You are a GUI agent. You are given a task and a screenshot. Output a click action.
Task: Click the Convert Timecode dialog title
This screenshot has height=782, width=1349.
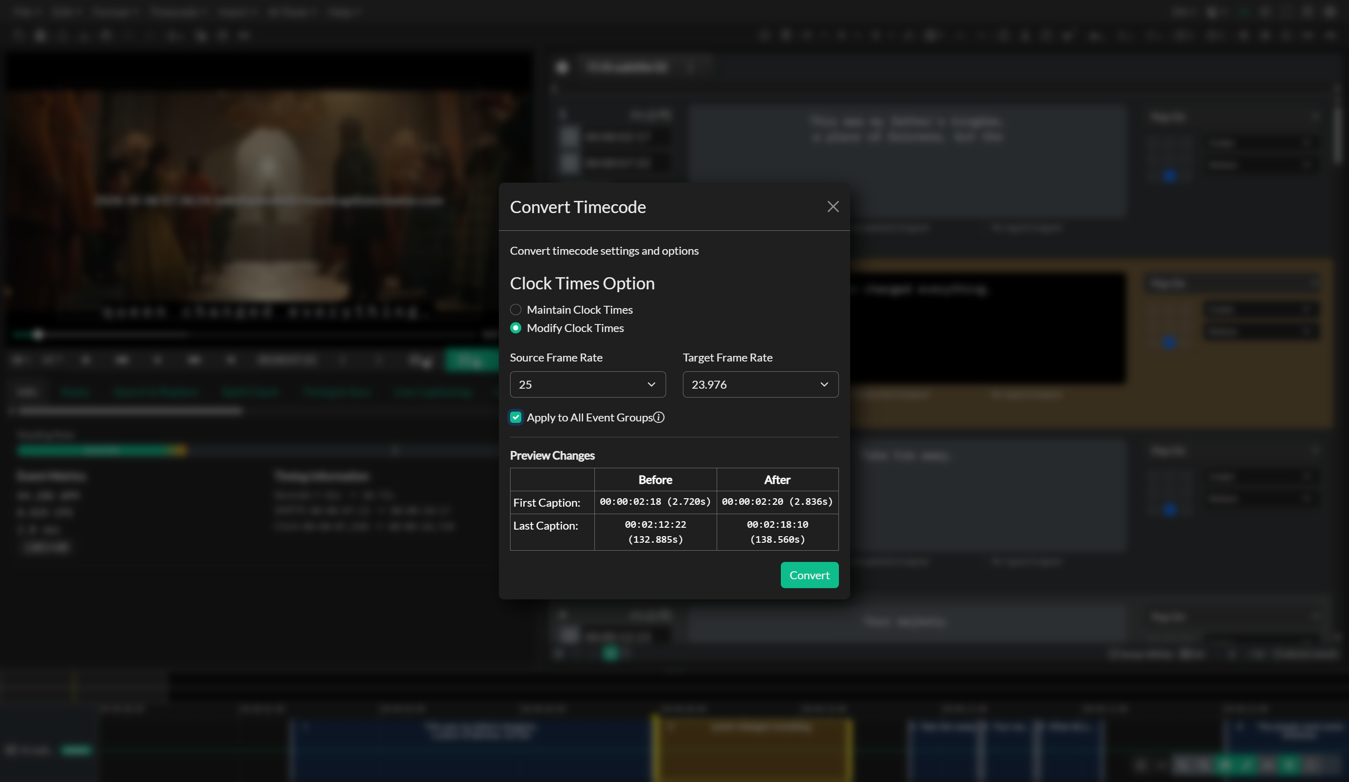(578, 207)
